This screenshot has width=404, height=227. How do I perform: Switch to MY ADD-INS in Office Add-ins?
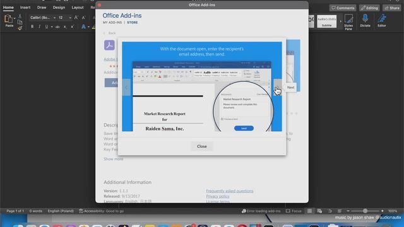click(112, 23)
